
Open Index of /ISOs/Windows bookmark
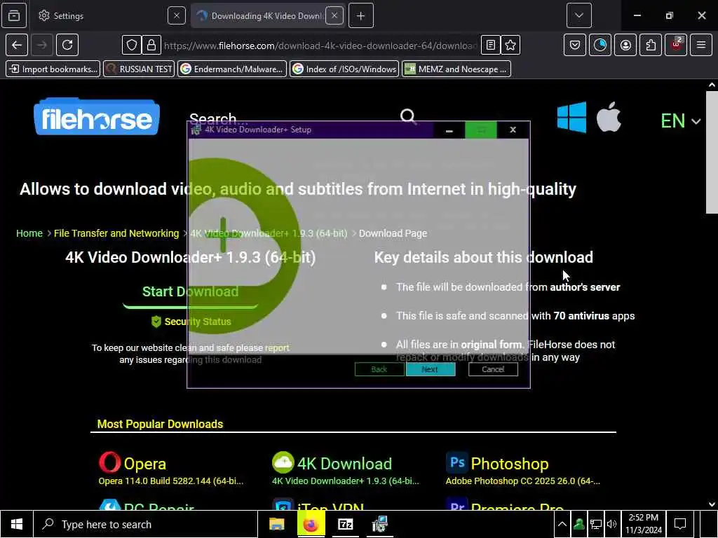tap(344, 69)
